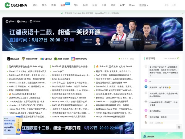Go to the 活动 page
Viewport: 185px width, 139px height.
click(x=95, y=5)
